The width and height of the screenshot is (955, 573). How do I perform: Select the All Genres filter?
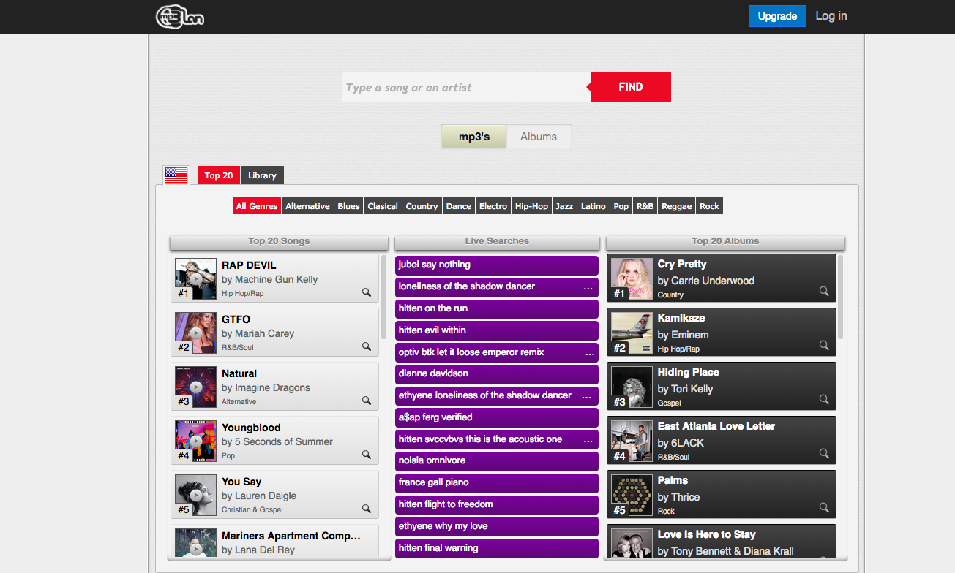257,206
